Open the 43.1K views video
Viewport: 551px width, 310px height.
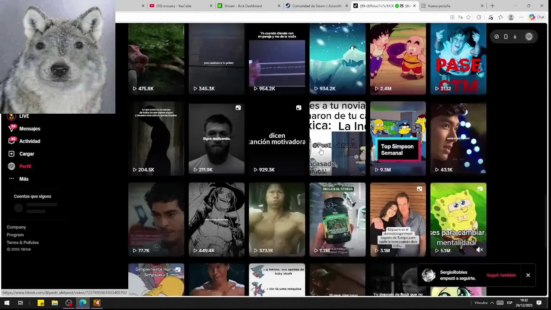point(458,139)
